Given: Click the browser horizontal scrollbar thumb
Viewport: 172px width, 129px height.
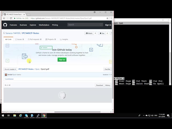Looking at the screenshot, I should 77,112.
